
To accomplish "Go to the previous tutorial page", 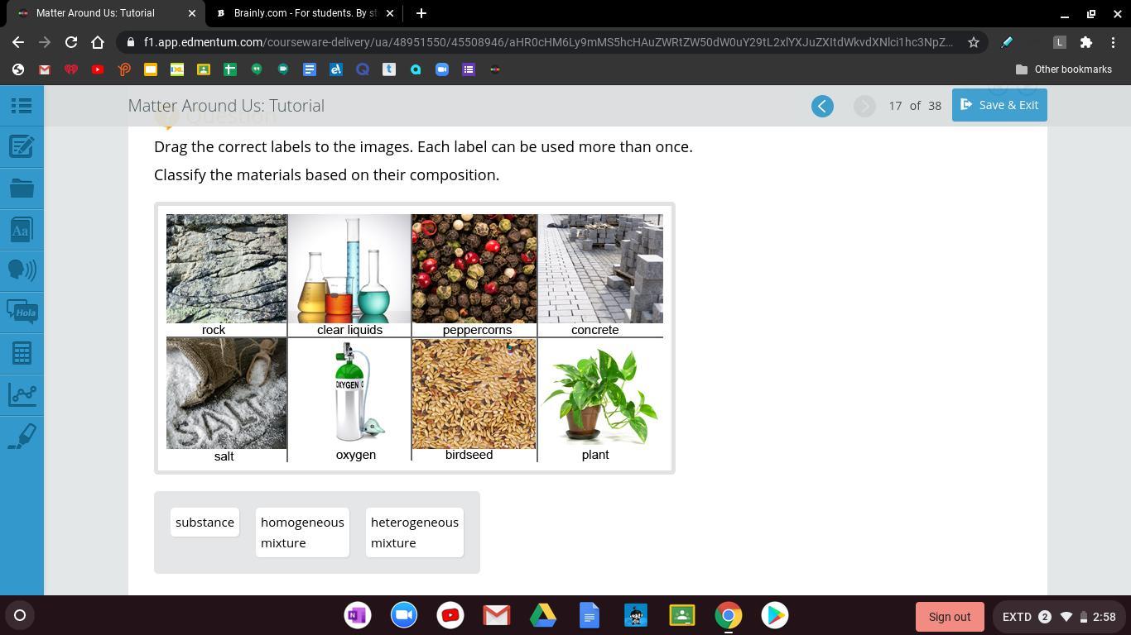I will pyautogui.click(x=822, y=106).
